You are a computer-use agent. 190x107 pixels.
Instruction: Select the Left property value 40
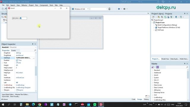tap(17, 83)
